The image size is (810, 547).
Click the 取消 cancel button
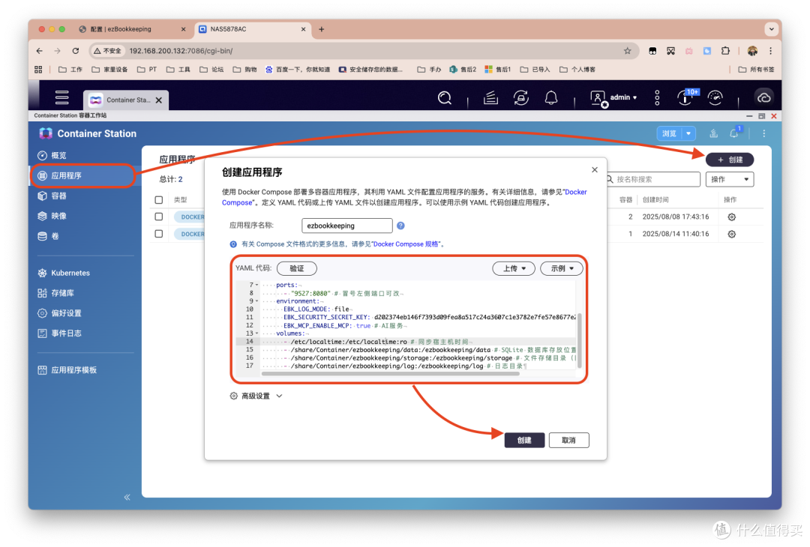tap(568, 440)
